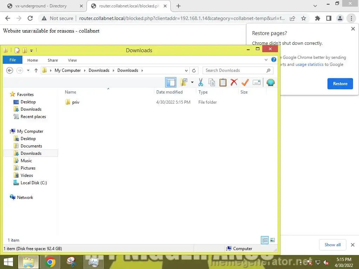
Task: Open a new Chrome tab
Action: click(x=178, y=6)
